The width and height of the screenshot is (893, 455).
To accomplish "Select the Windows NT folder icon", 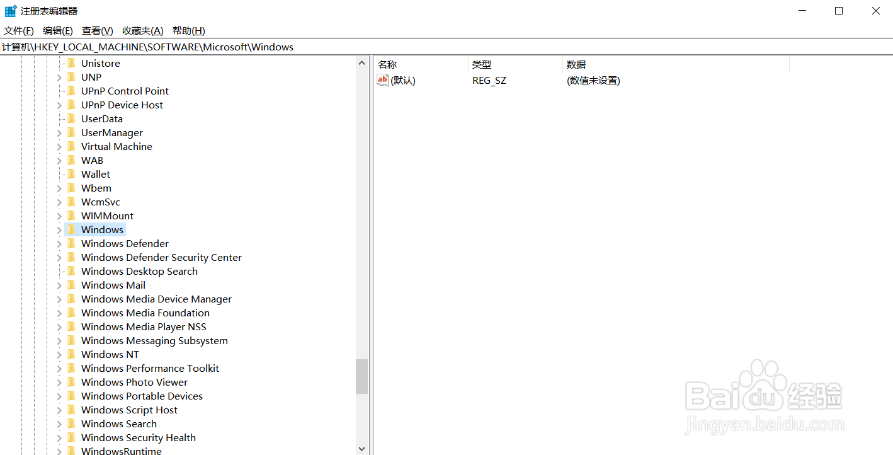I will pos(71,354).
